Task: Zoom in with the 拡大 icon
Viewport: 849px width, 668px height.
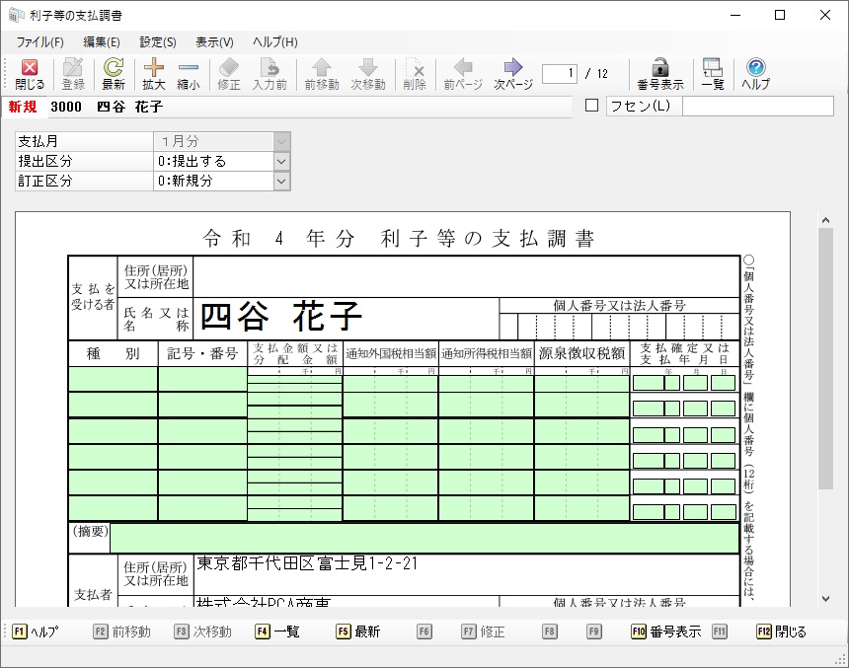Action: (154, 74)
